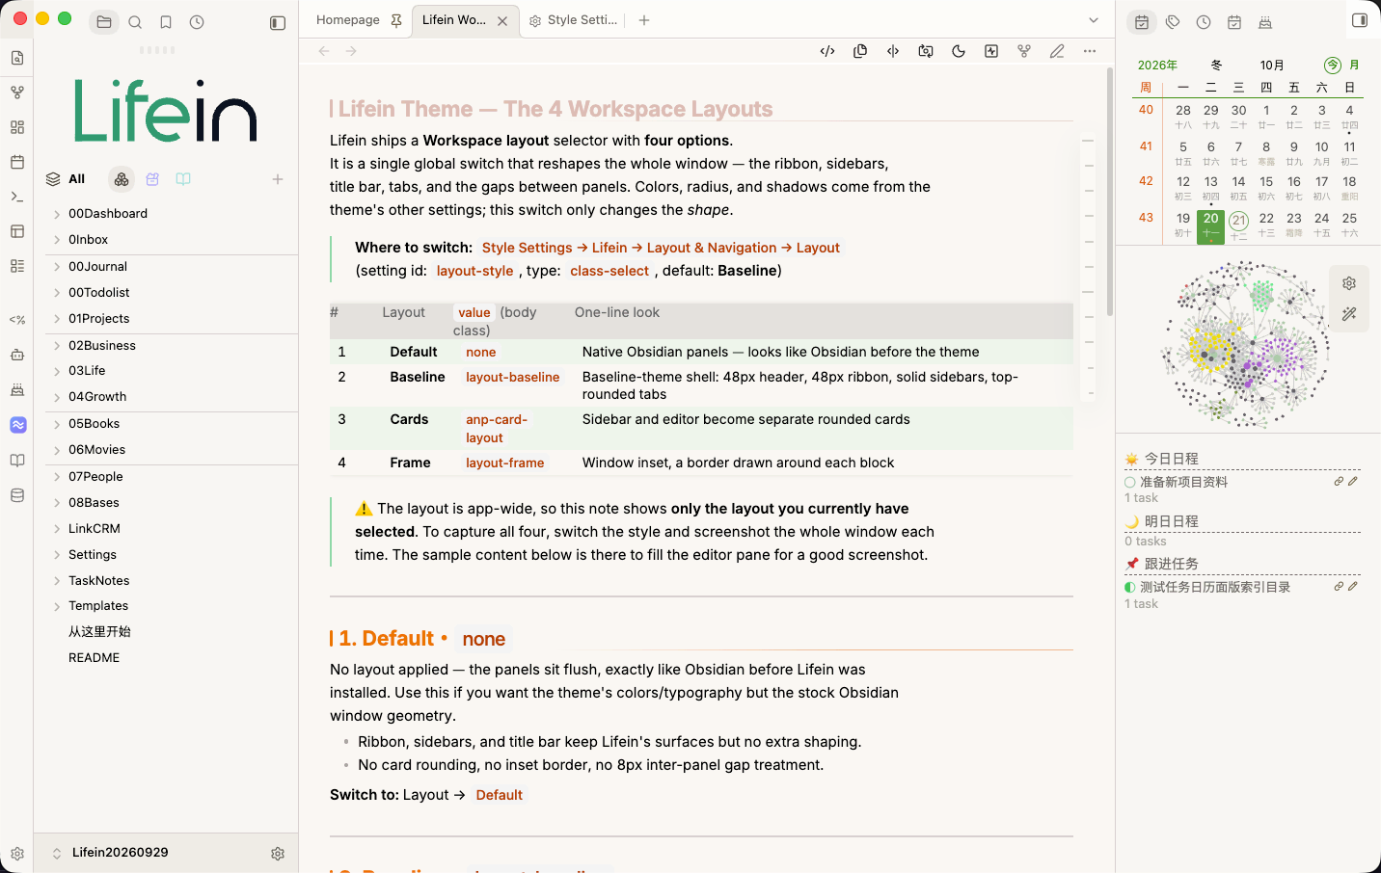Collapse the left sidebar

coord(278,23)
